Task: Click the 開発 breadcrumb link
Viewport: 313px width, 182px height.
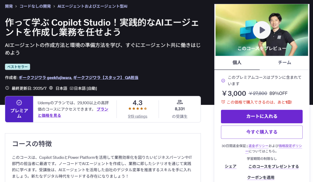Action: click(9, 6)
